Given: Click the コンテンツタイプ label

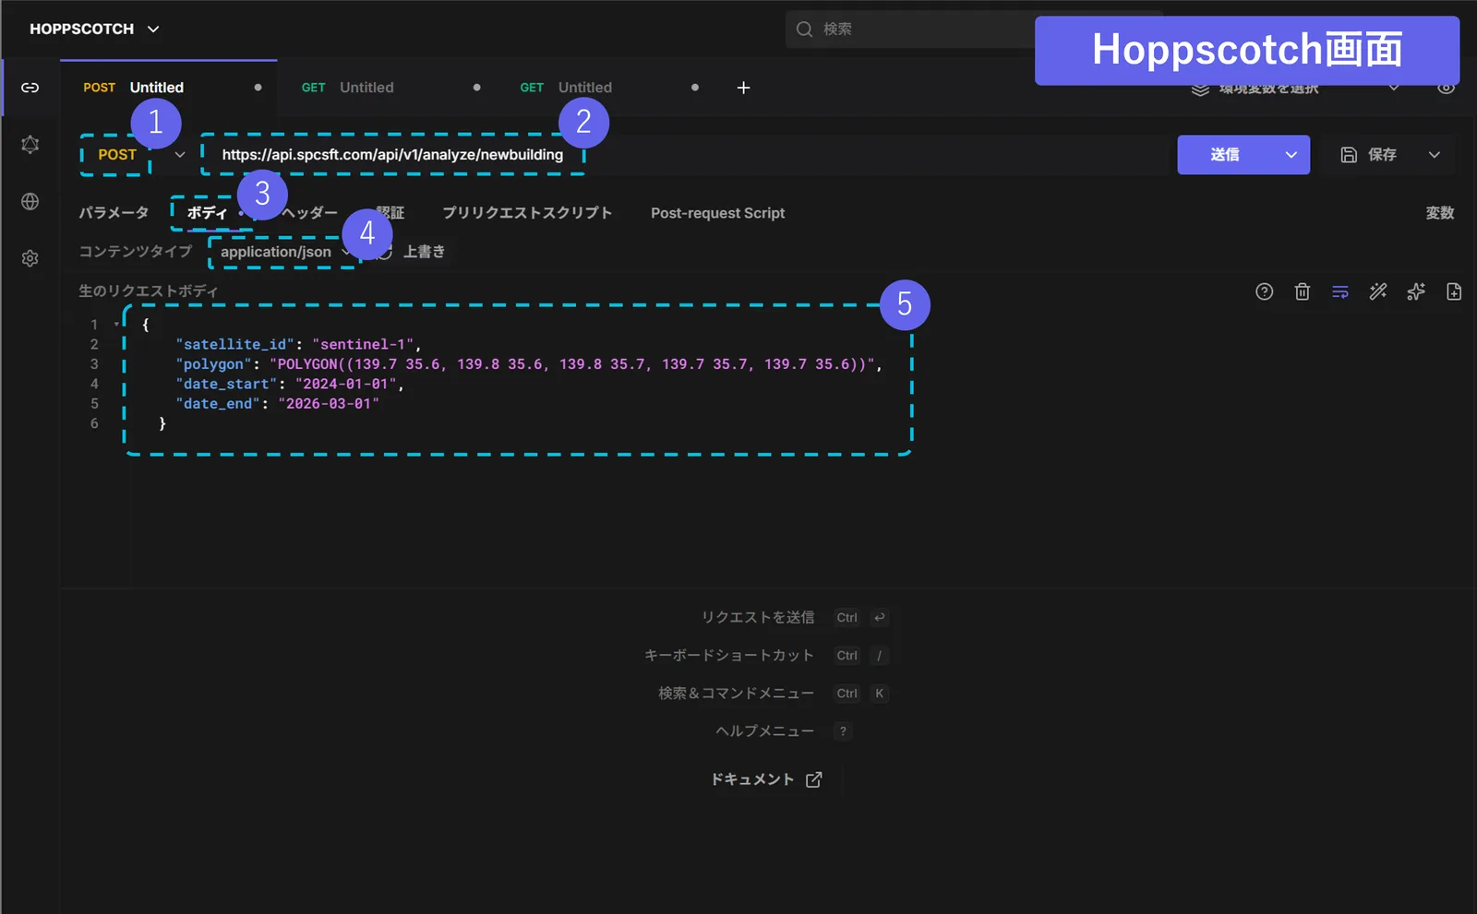Looking at the screenshot, I should tap(136, 252).
